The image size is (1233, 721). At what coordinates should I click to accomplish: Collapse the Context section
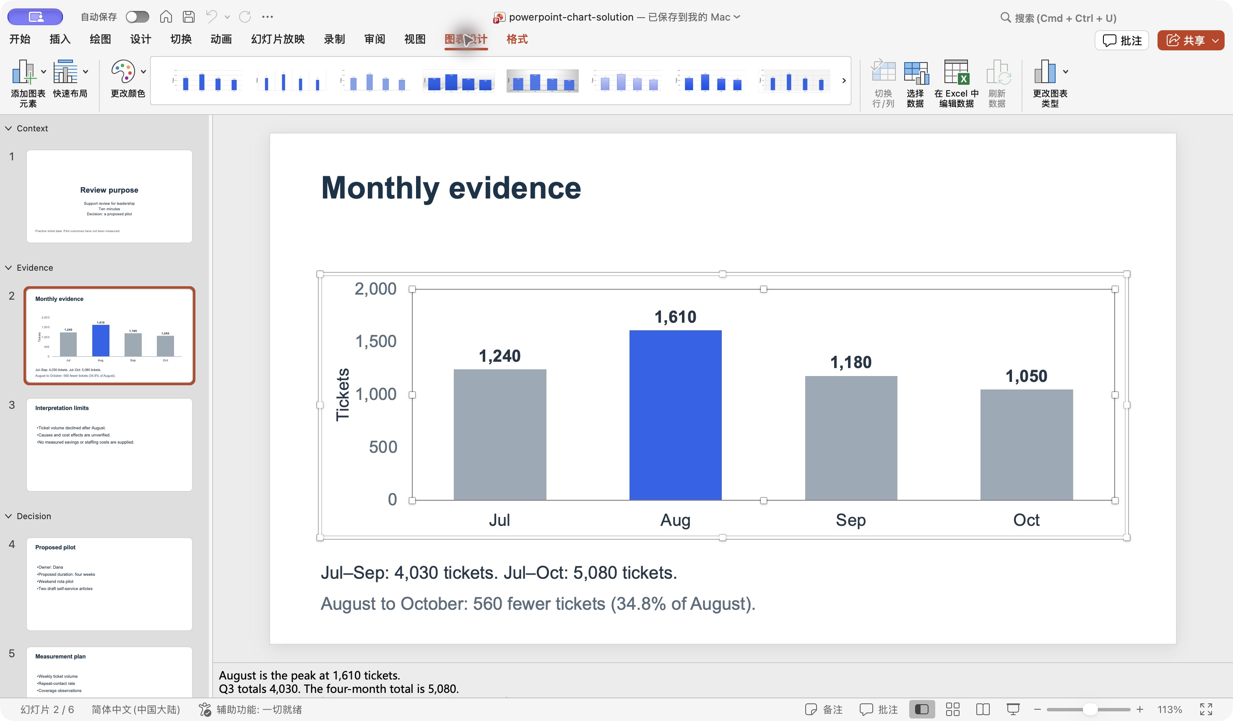coord(8,128)
